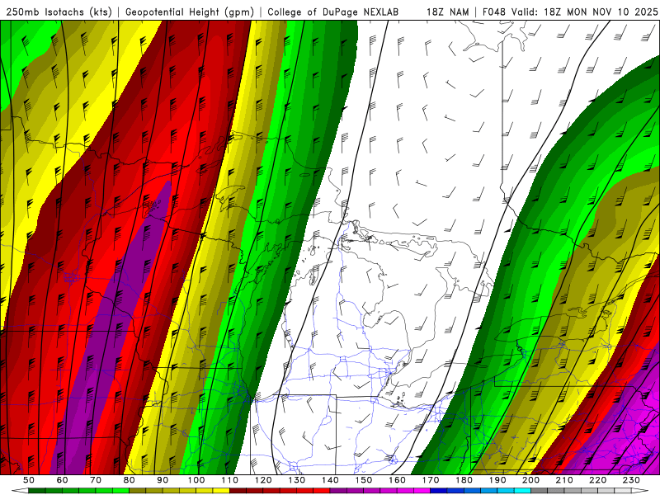The width and height of the screenshot is (660, 495).
Task: Pick the bright cyan swatch just before 200
Action: click(522, 490)
